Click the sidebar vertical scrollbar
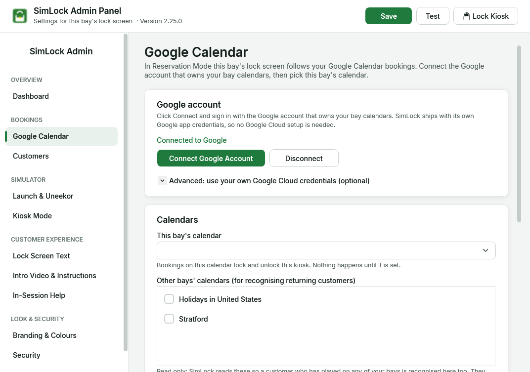This screenshot has height=372, width=530. [x=126, y=193]
